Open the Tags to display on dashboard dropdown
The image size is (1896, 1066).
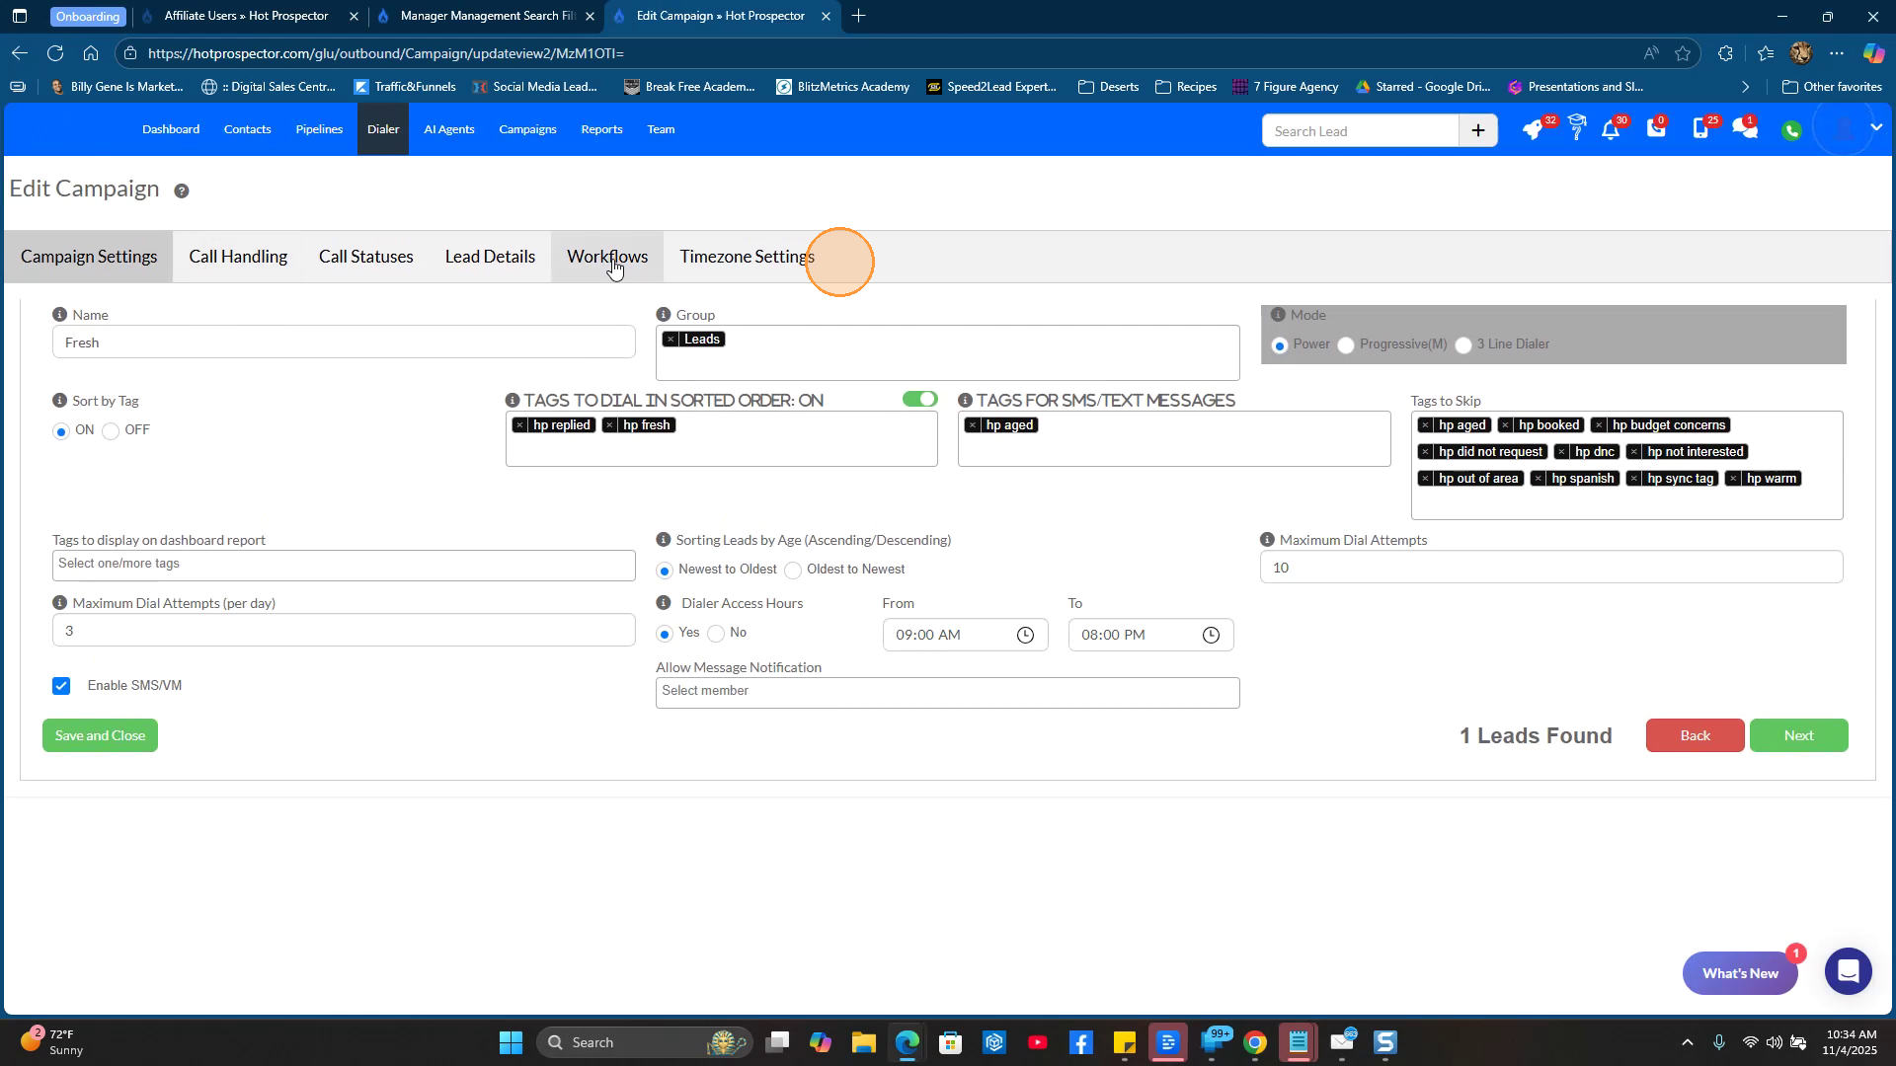click(344, 565)
